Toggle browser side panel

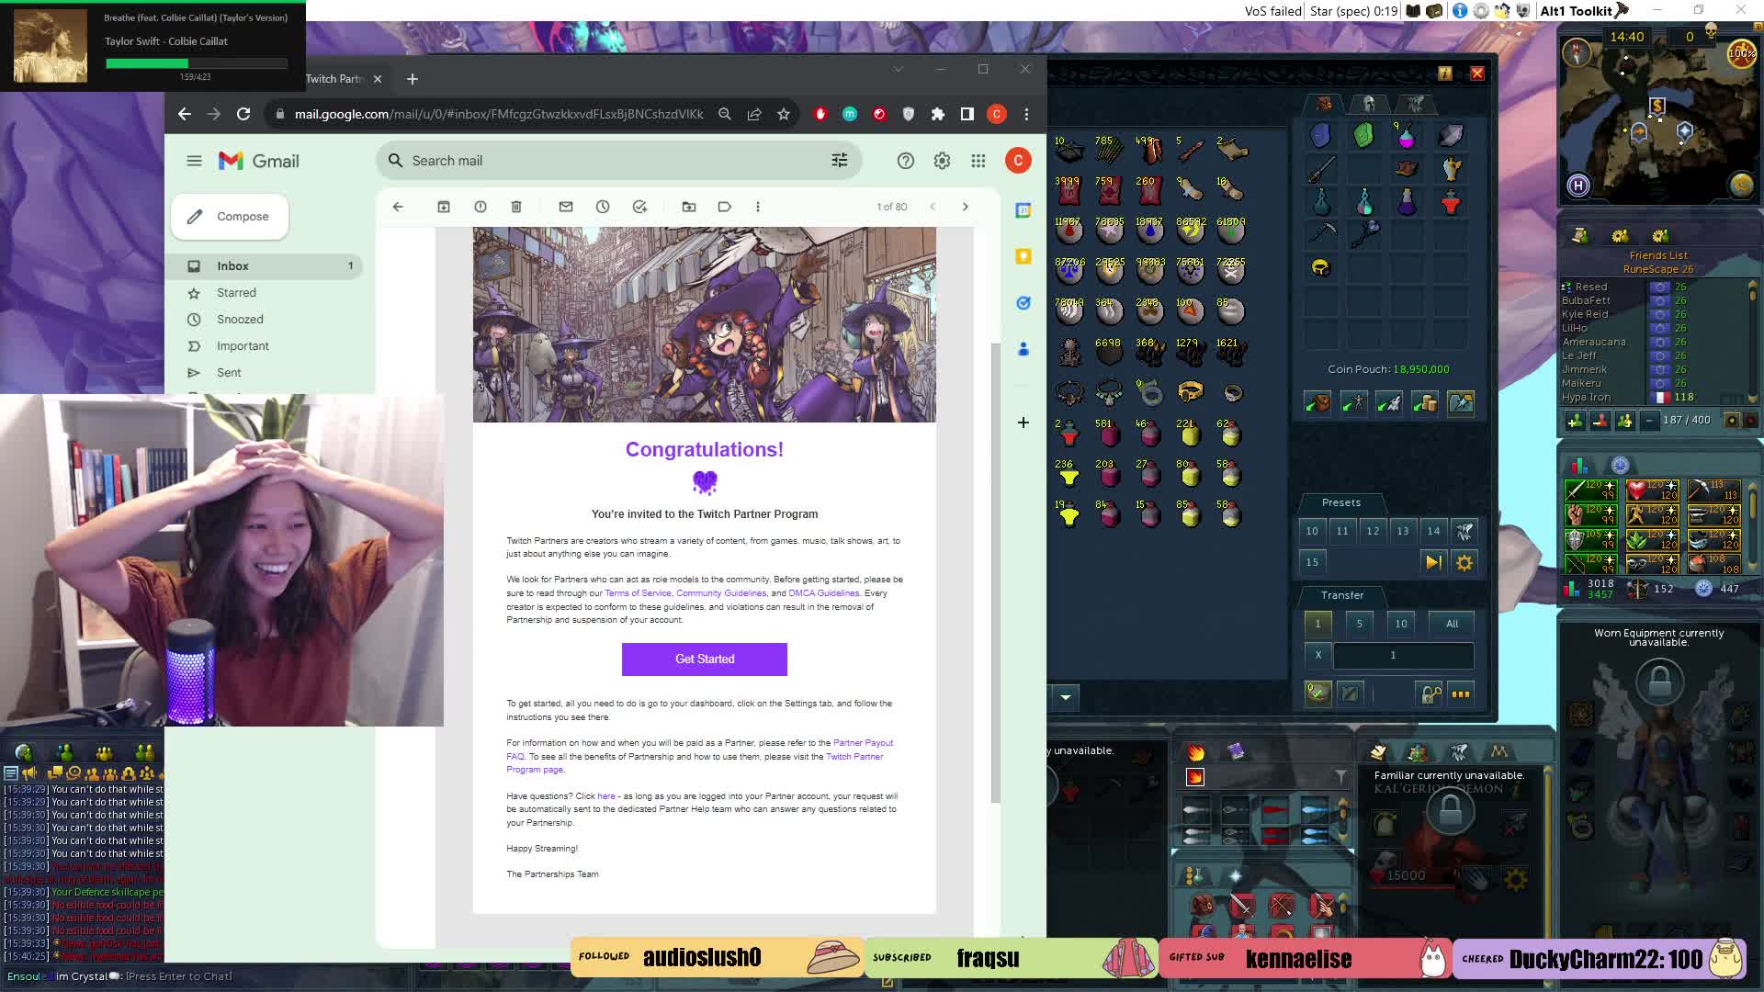point(967,114)
